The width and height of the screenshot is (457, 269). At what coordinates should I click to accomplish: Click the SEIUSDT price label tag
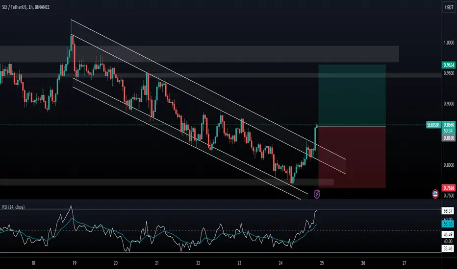(433, 125)
